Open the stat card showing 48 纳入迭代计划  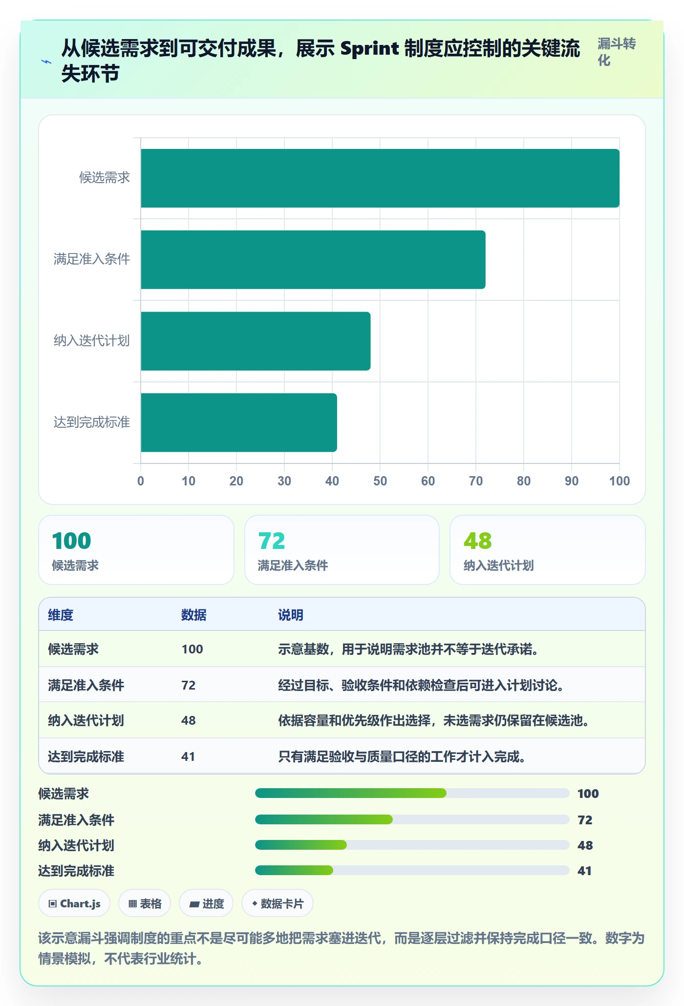(548, 550)
